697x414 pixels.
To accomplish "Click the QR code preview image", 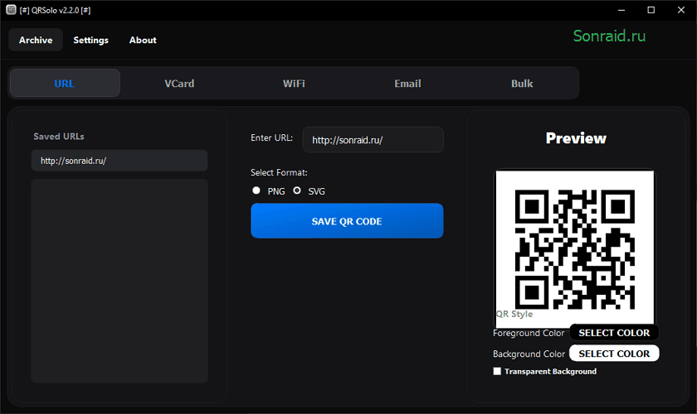I will [575, 249].
